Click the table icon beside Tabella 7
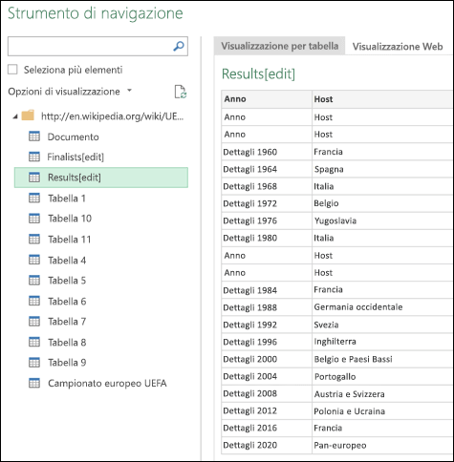454x462 pixels. pos(34,322)
